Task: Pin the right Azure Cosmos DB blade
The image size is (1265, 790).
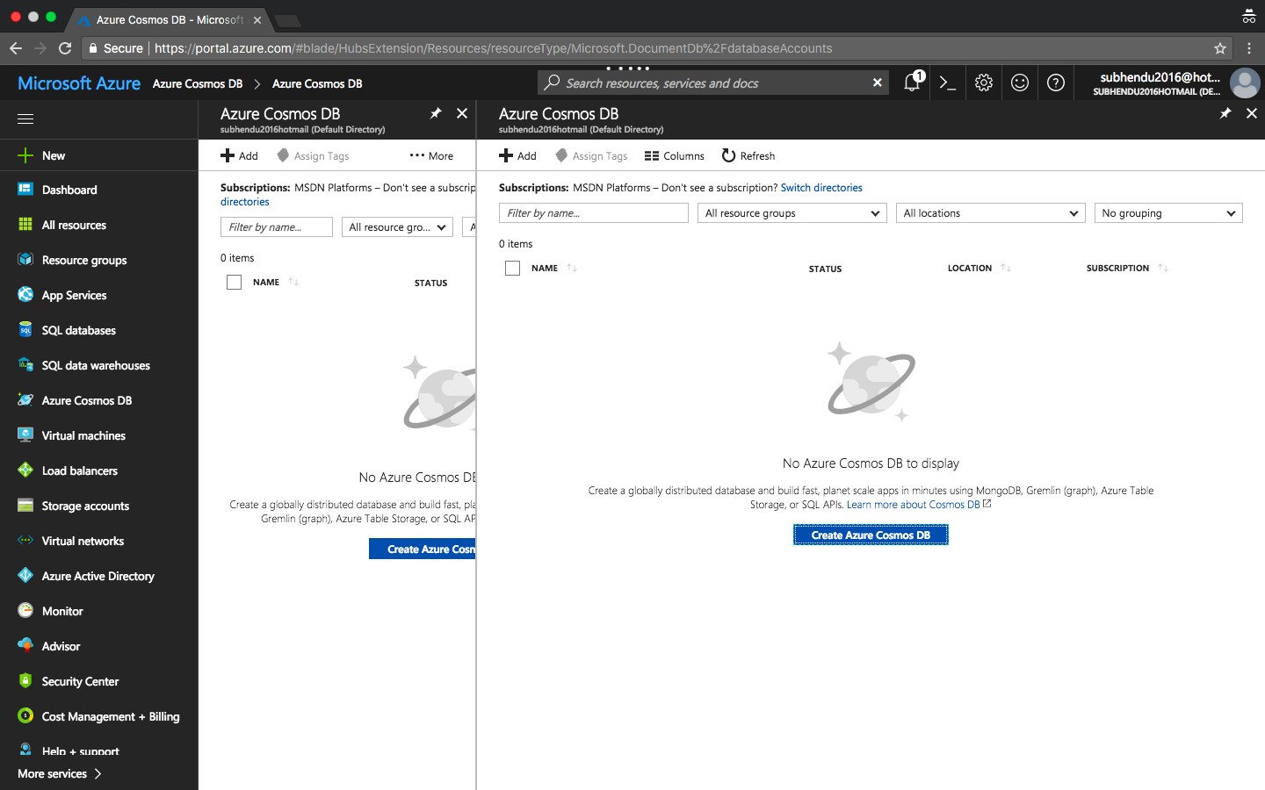Action: [1225, 113]
